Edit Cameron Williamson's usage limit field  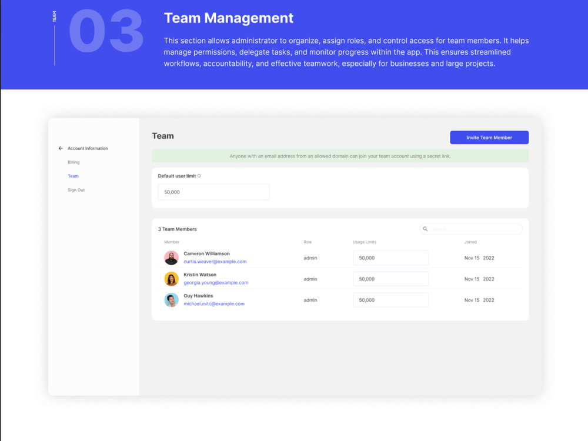[x=390, y=258]
